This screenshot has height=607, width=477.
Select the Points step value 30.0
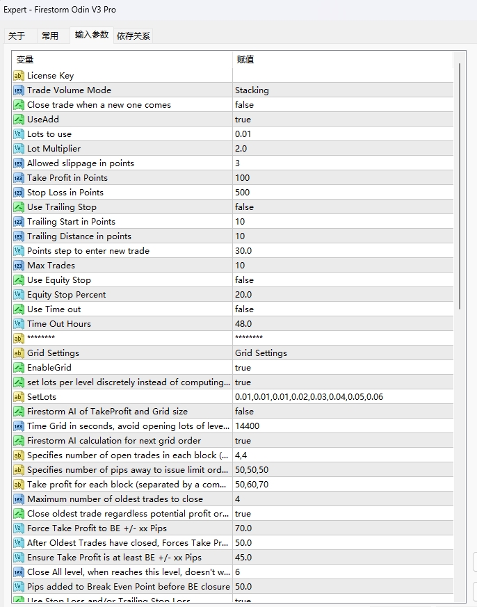[x=343, y=251]
